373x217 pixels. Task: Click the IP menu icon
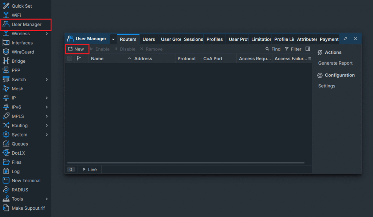coord(6,98)
